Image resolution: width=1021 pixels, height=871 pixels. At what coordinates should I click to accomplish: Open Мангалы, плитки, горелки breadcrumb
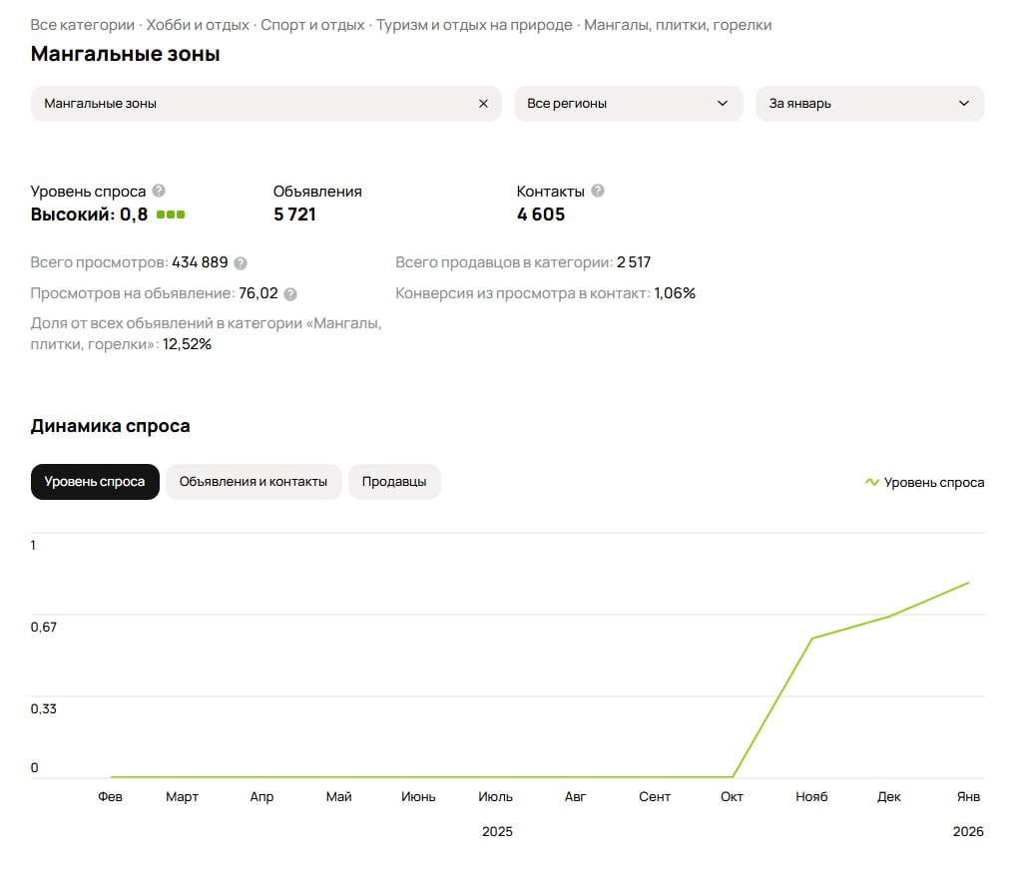pyautogui.click(x=678, y=25)
